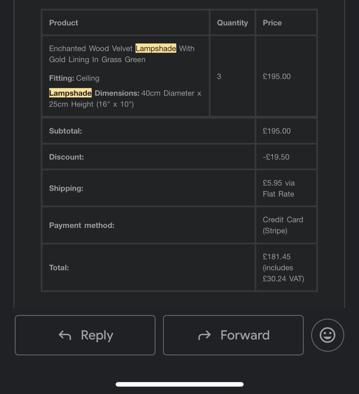Tap the iOS home indicator bar

pyautogui.click(x=179, y=384)
